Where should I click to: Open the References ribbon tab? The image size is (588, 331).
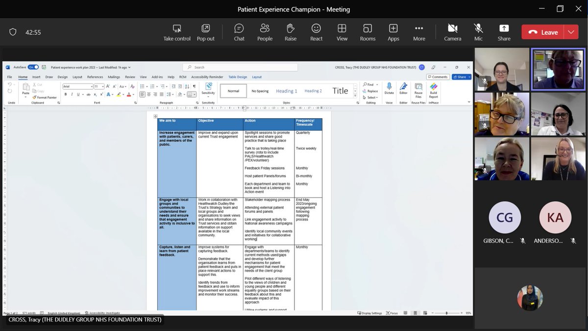coord(95,77)
